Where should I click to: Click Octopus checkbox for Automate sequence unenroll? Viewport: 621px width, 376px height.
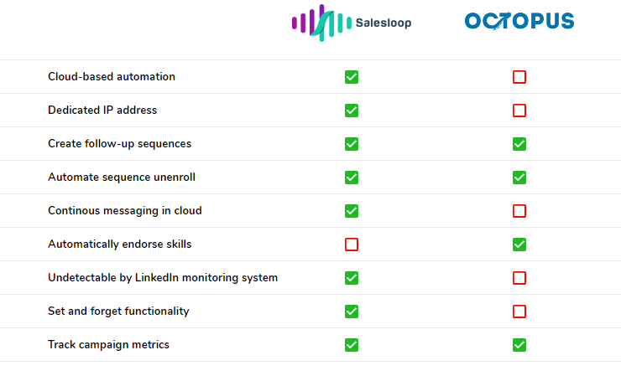tap(519, 178)
